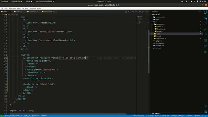208x117 pixels.
Task: Close the App.js editor tab
Action: pos(11,12)
